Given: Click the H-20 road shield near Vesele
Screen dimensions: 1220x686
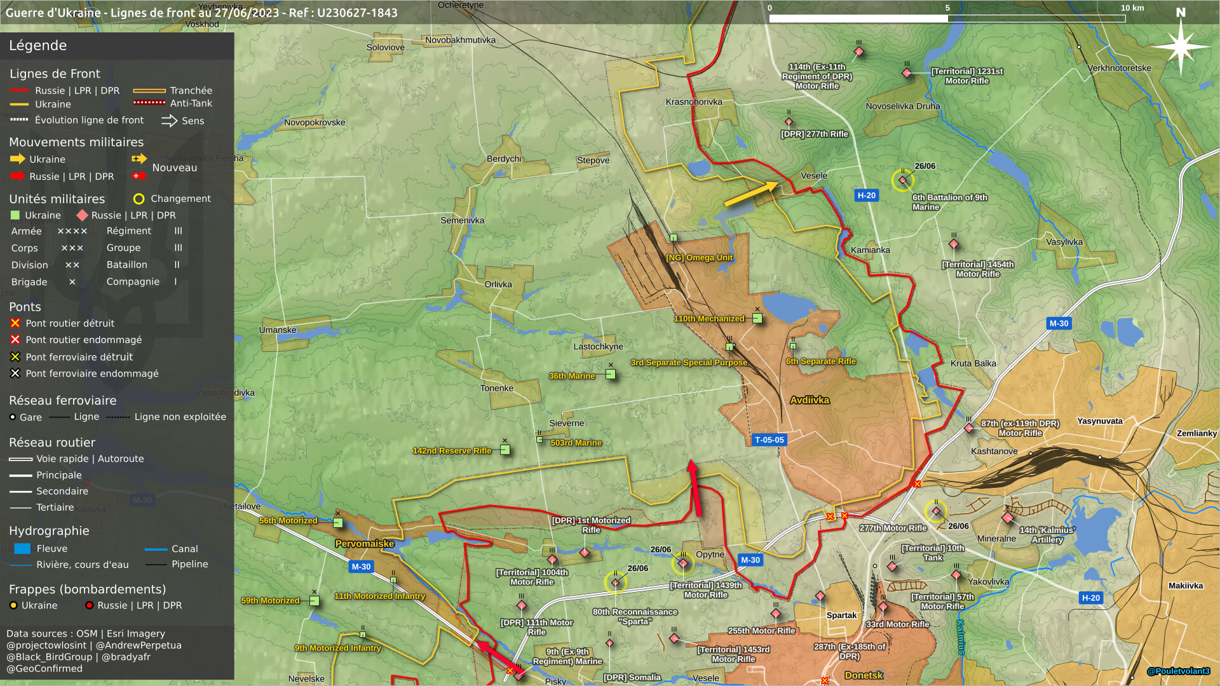Looking at the screenshot, I should (x=866, y=196).
